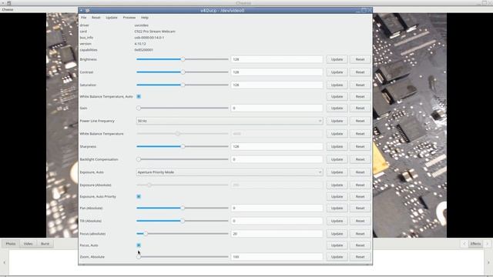Screen dimensions: 493x277
Task: Click the Tilt (Absolute) slider handle
Action: click(x=183, y=221)
